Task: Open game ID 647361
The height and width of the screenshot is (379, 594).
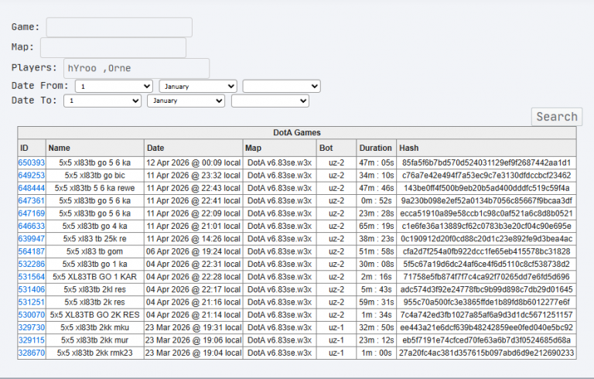Action: point(32,201)
